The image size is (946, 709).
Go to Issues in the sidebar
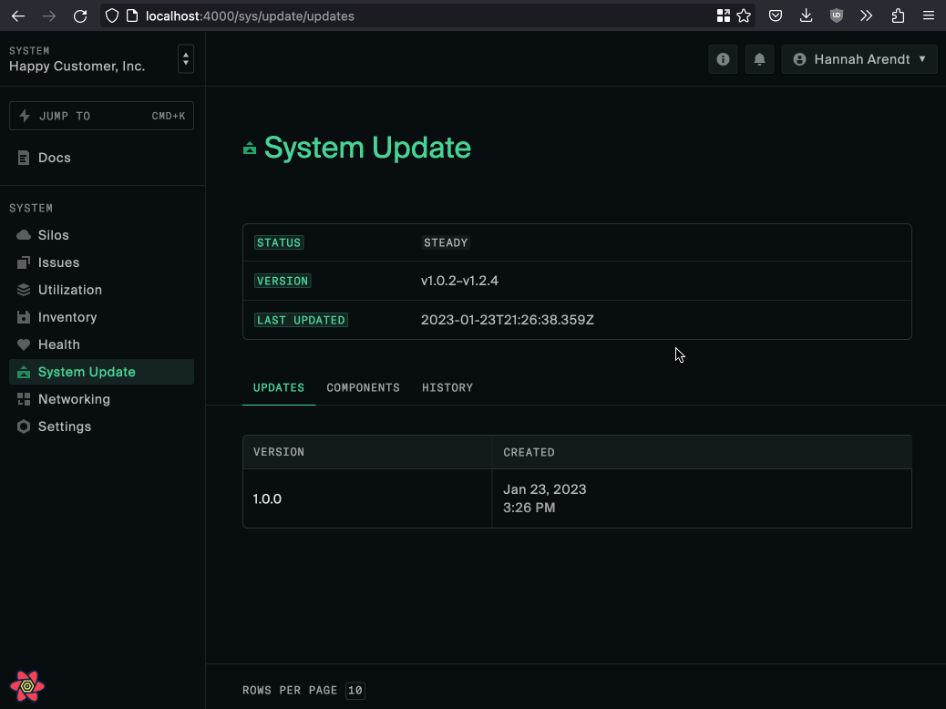pos(101,262)
